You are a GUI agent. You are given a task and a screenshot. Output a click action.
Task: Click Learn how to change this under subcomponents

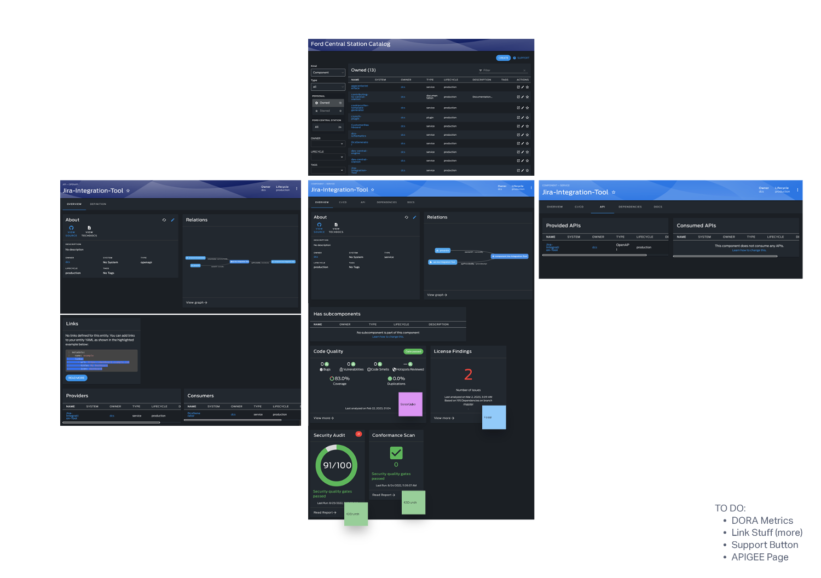tap(388, 337)
